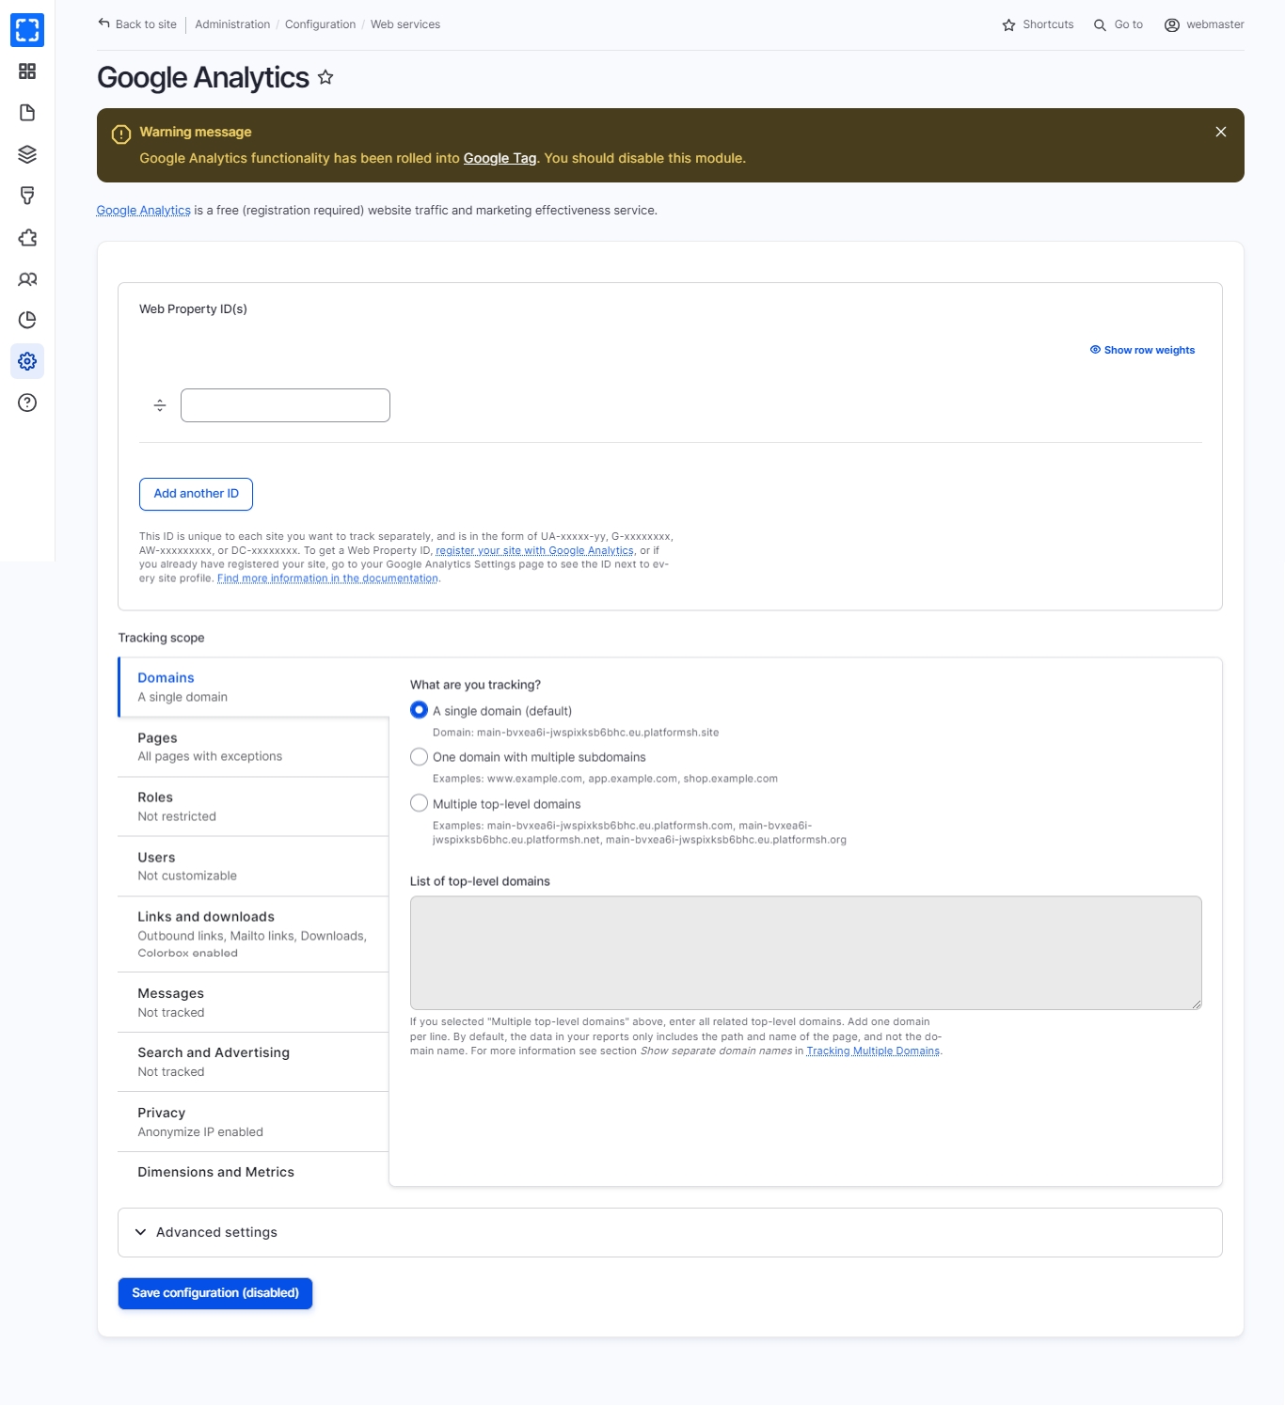Open the Structure layers icon in sidebar
Image resolution: width=1285 pixels, height=1407 pixels.
click(x=27, y=154)
